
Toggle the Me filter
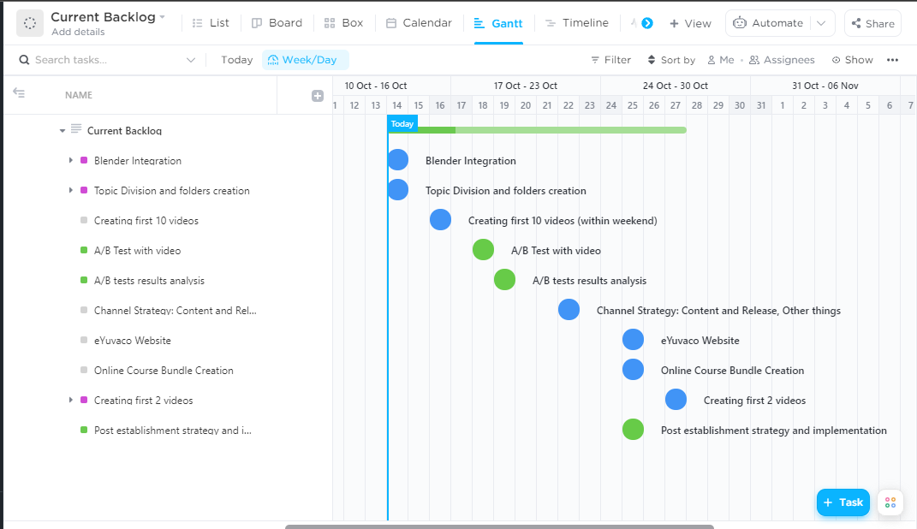click(721, 60)
